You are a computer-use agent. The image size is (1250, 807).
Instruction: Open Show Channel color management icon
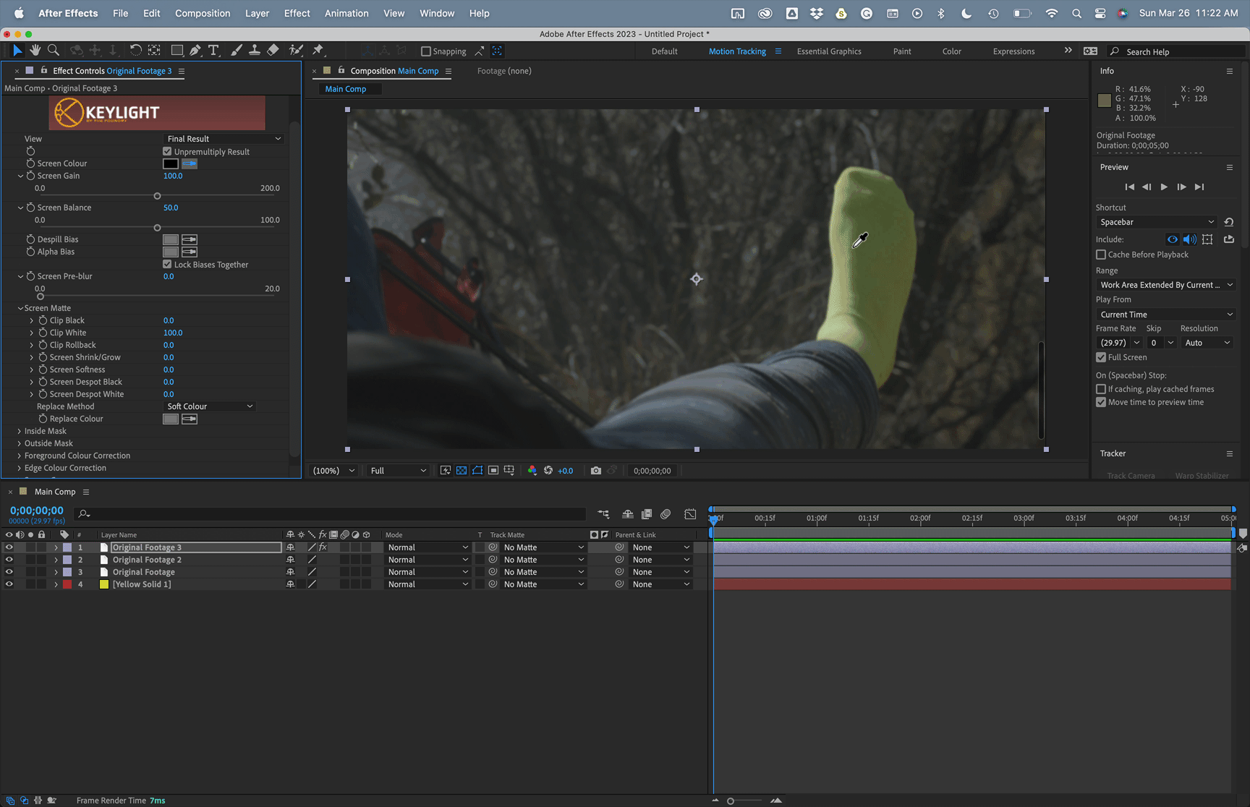[532, 471]
